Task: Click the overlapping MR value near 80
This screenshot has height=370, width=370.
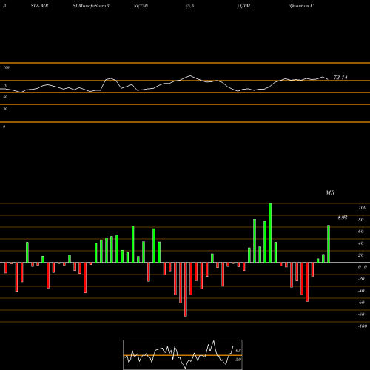Action: [343, 218]
